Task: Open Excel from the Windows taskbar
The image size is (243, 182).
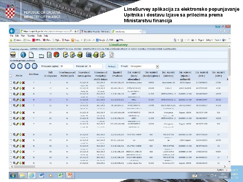Action: click(x=60, y=175)
